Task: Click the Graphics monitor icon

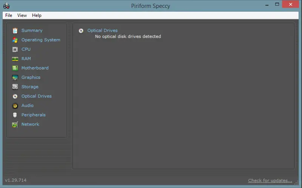Action: [x=15, y=77]
